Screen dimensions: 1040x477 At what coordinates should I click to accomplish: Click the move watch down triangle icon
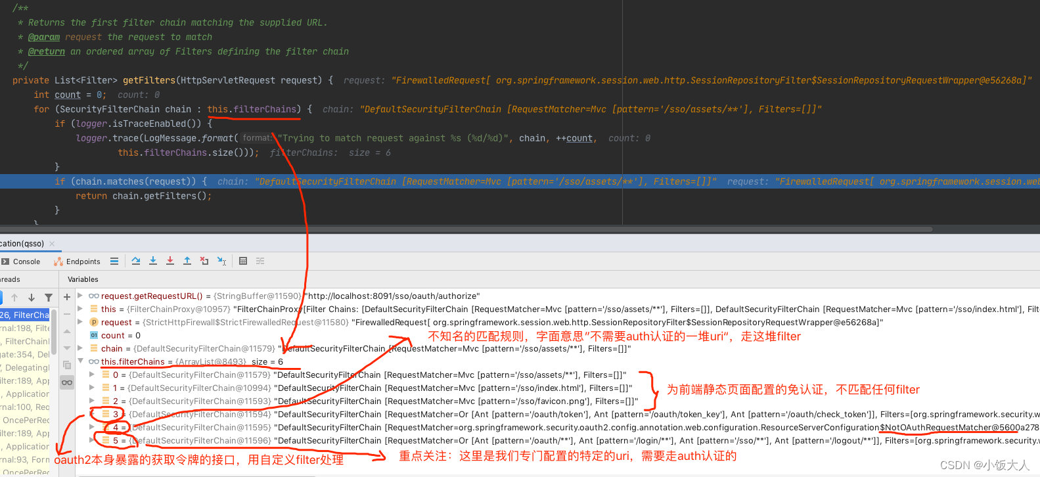(67, 348)
